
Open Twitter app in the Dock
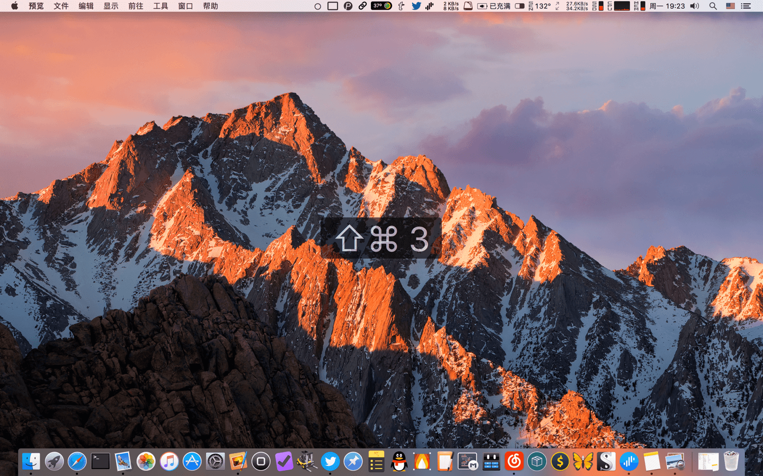click(x=330, y=461)
